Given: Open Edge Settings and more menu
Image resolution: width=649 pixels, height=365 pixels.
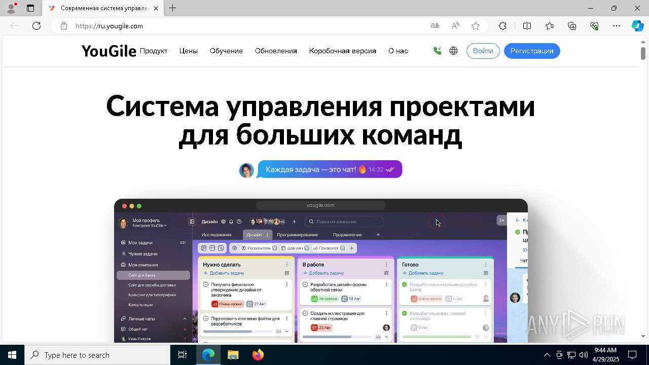Looking at the screenshot, I should click(617, 26).
